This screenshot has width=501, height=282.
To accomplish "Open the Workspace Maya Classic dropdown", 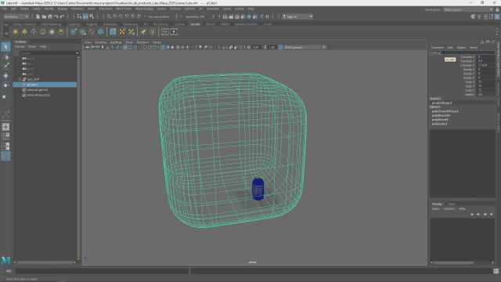I will point(468,9).
